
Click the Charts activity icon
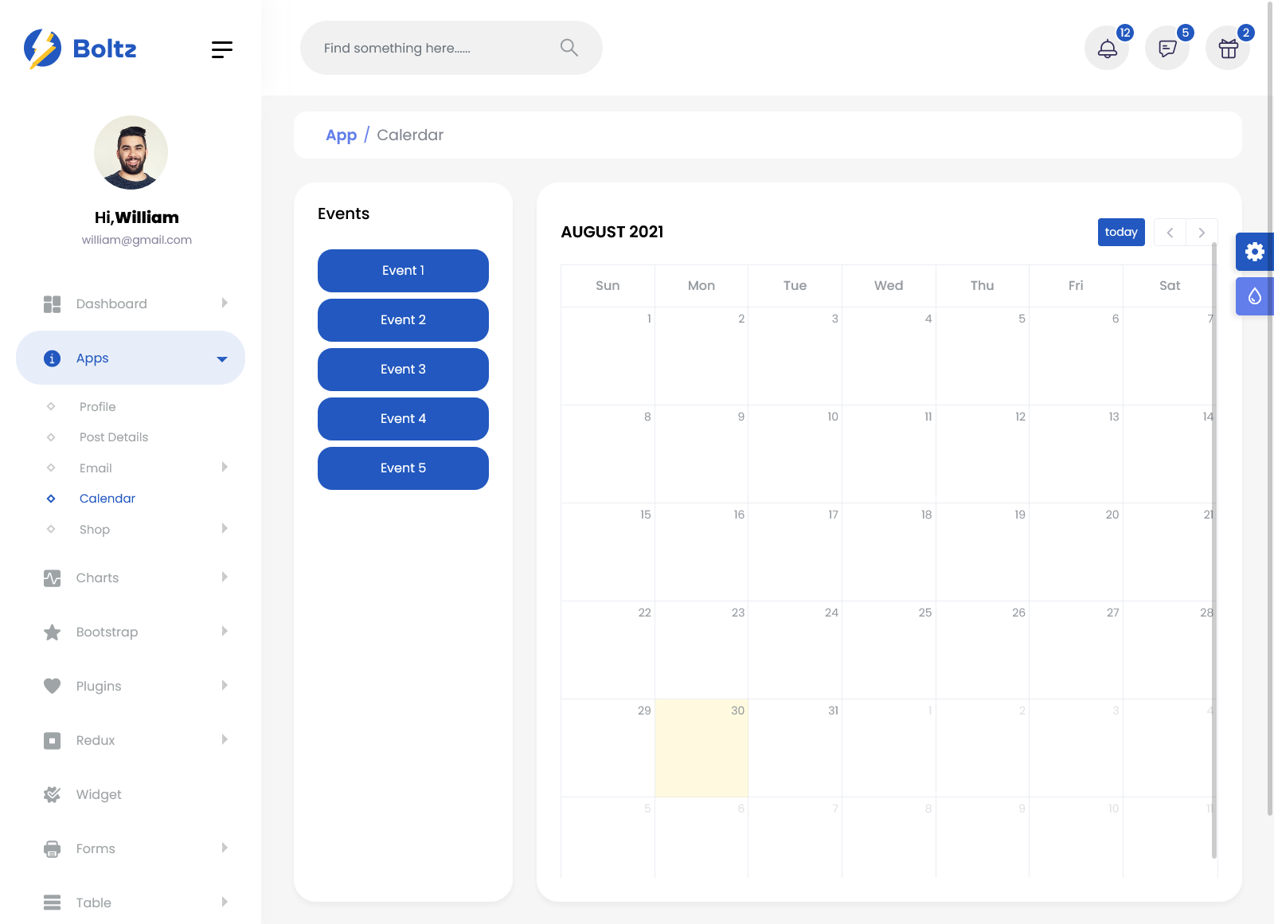(52, 578)
